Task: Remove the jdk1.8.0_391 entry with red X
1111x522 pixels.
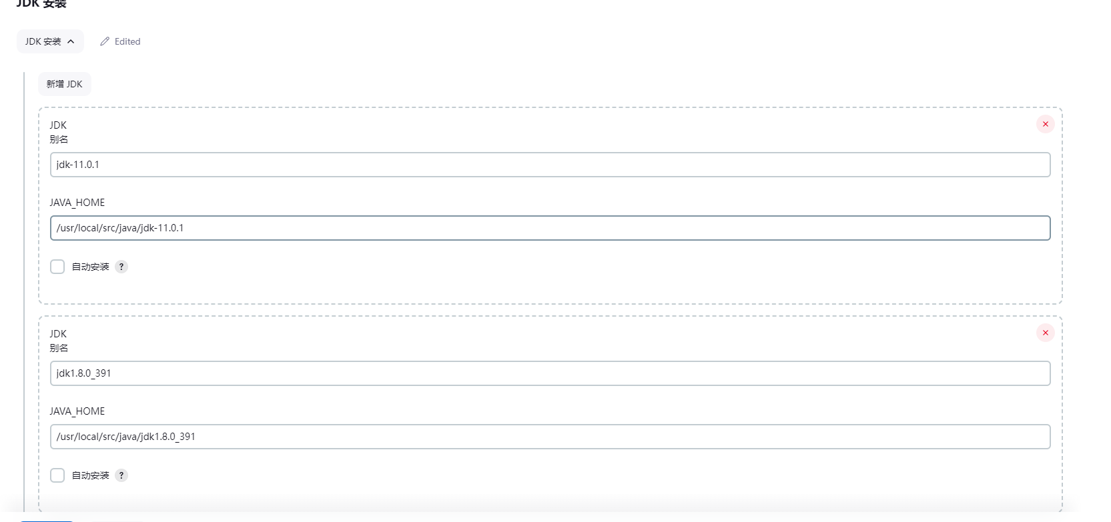Action: click(x=1045, y=333)
